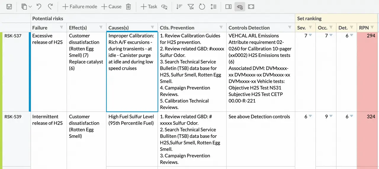This screenshot has height=169, width=379.
Task: Adjust row height using the line spacing icon
Action: pos(213,6)
